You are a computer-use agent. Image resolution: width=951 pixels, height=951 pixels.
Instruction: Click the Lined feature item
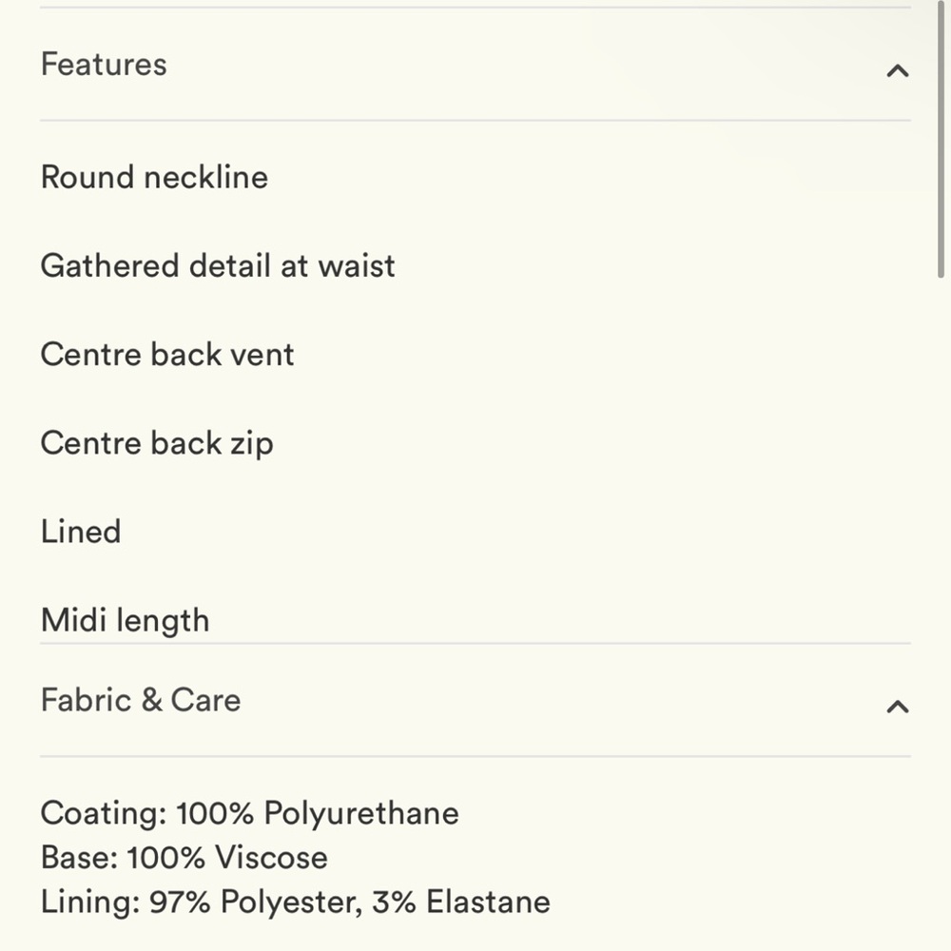[81, 532]
